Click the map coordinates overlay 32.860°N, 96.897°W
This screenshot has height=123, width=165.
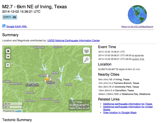[x=79, y=105]
